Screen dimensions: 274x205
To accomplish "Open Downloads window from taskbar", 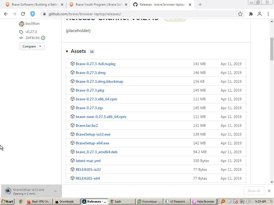I will click(x=67, y=202).
